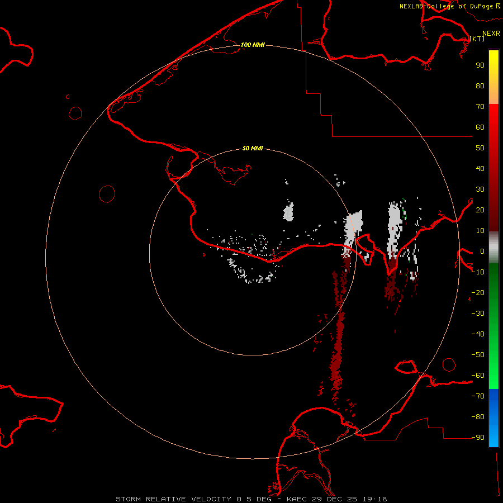The height and width of the screenshot is (503, 503).
Task: Click the -80 value on the velocity scale
Action: 478,417
